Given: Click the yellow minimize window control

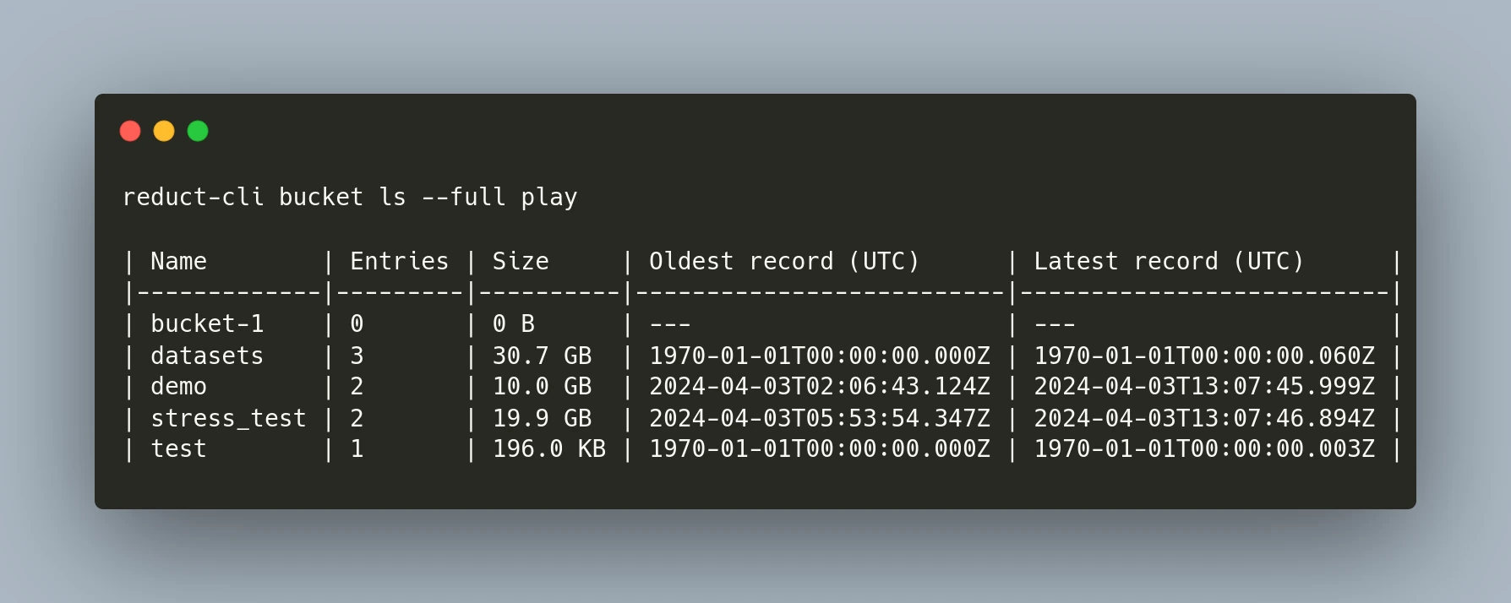Looking at the screenshot, I should (x=164, y=131).
